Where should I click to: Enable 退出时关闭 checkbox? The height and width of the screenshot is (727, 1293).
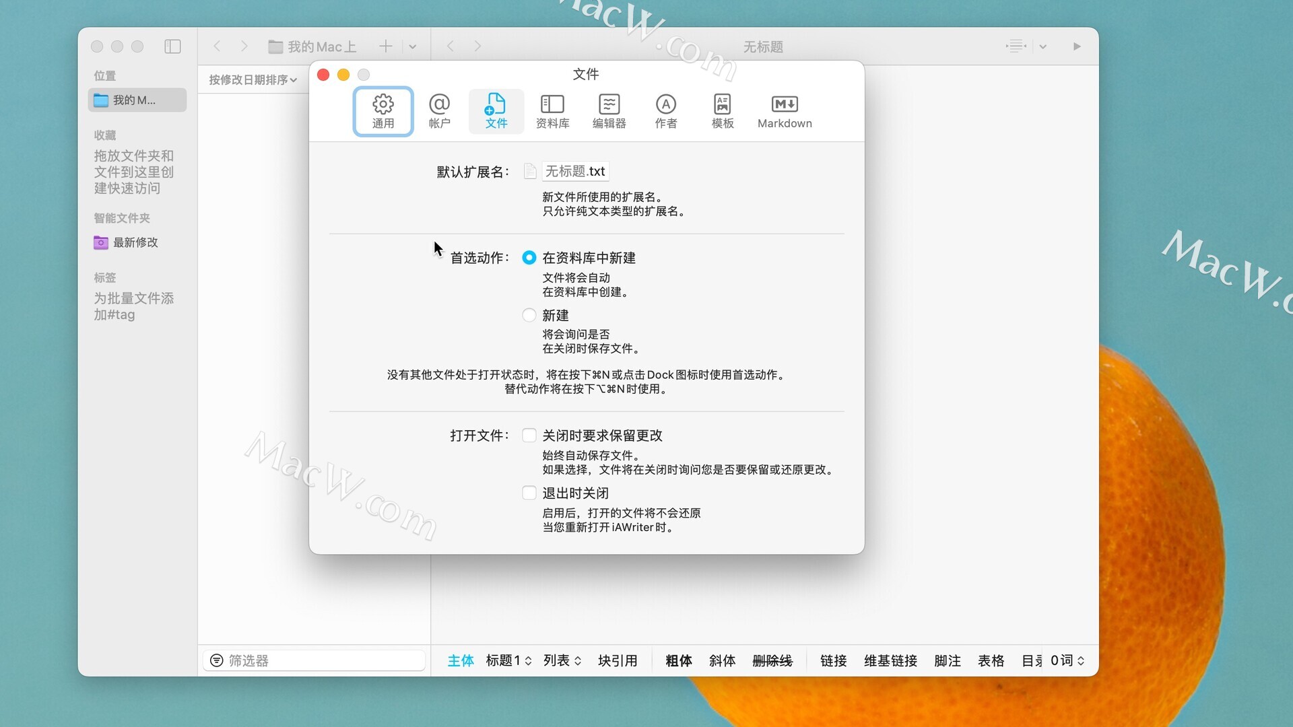click(x=529, y=493)
